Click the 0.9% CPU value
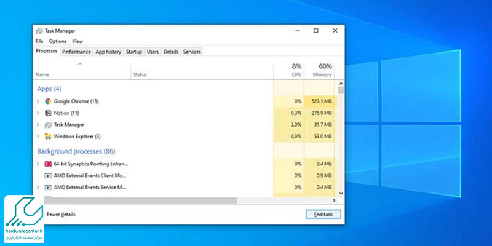This screenshot has width=492, height=246. pyautogui.click(x=296, y=137)
